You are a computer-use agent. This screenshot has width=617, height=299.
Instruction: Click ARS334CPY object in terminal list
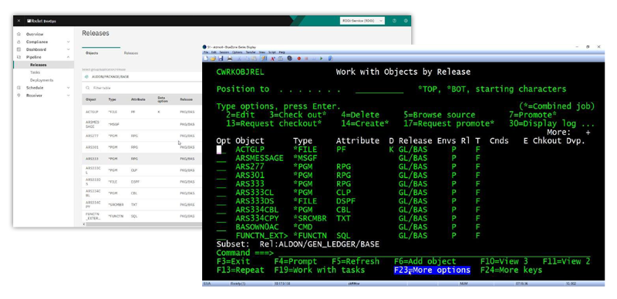click(257, 218)
